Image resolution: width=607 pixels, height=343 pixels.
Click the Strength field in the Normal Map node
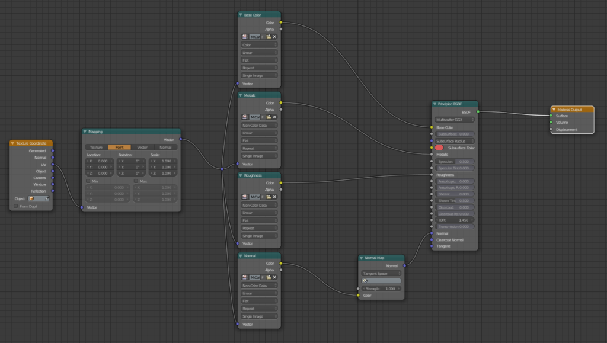381,289
